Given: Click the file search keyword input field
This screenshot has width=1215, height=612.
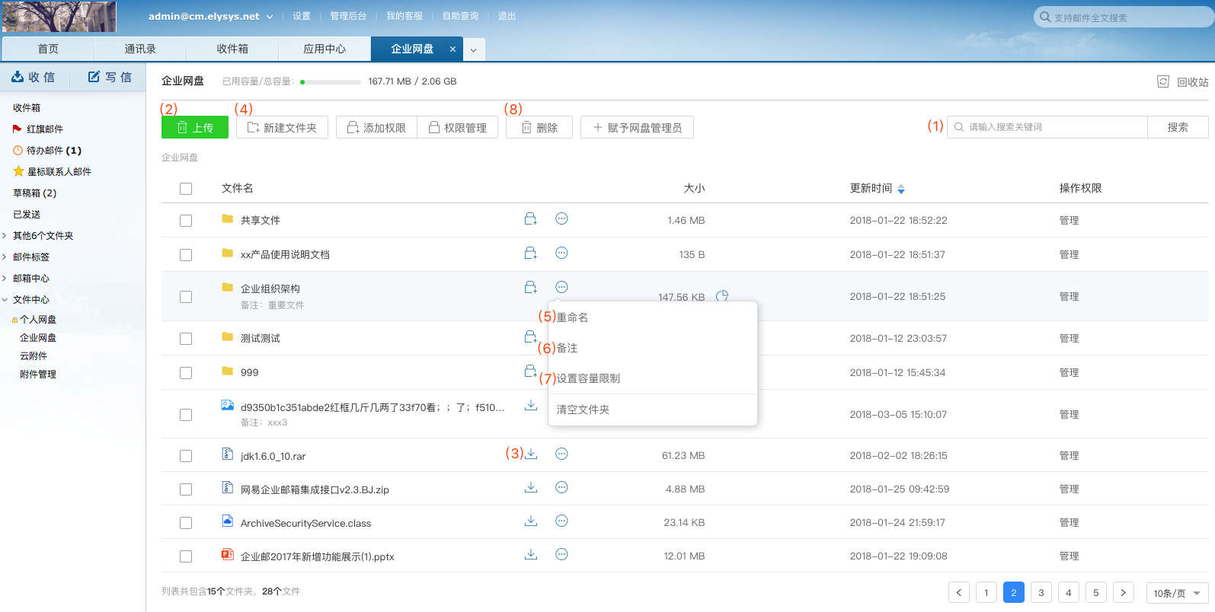Looking at the screenshot, I should pos(1051,127).
